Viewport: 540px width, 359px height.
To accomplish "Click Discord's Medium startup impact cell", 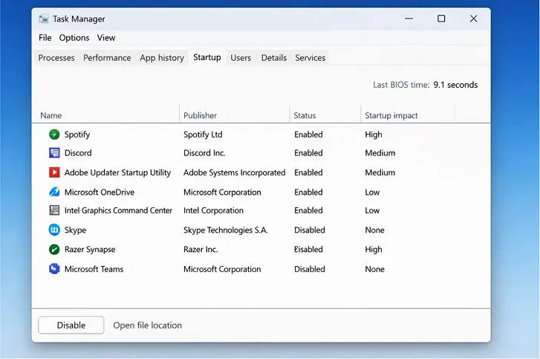I will (380, 152).
